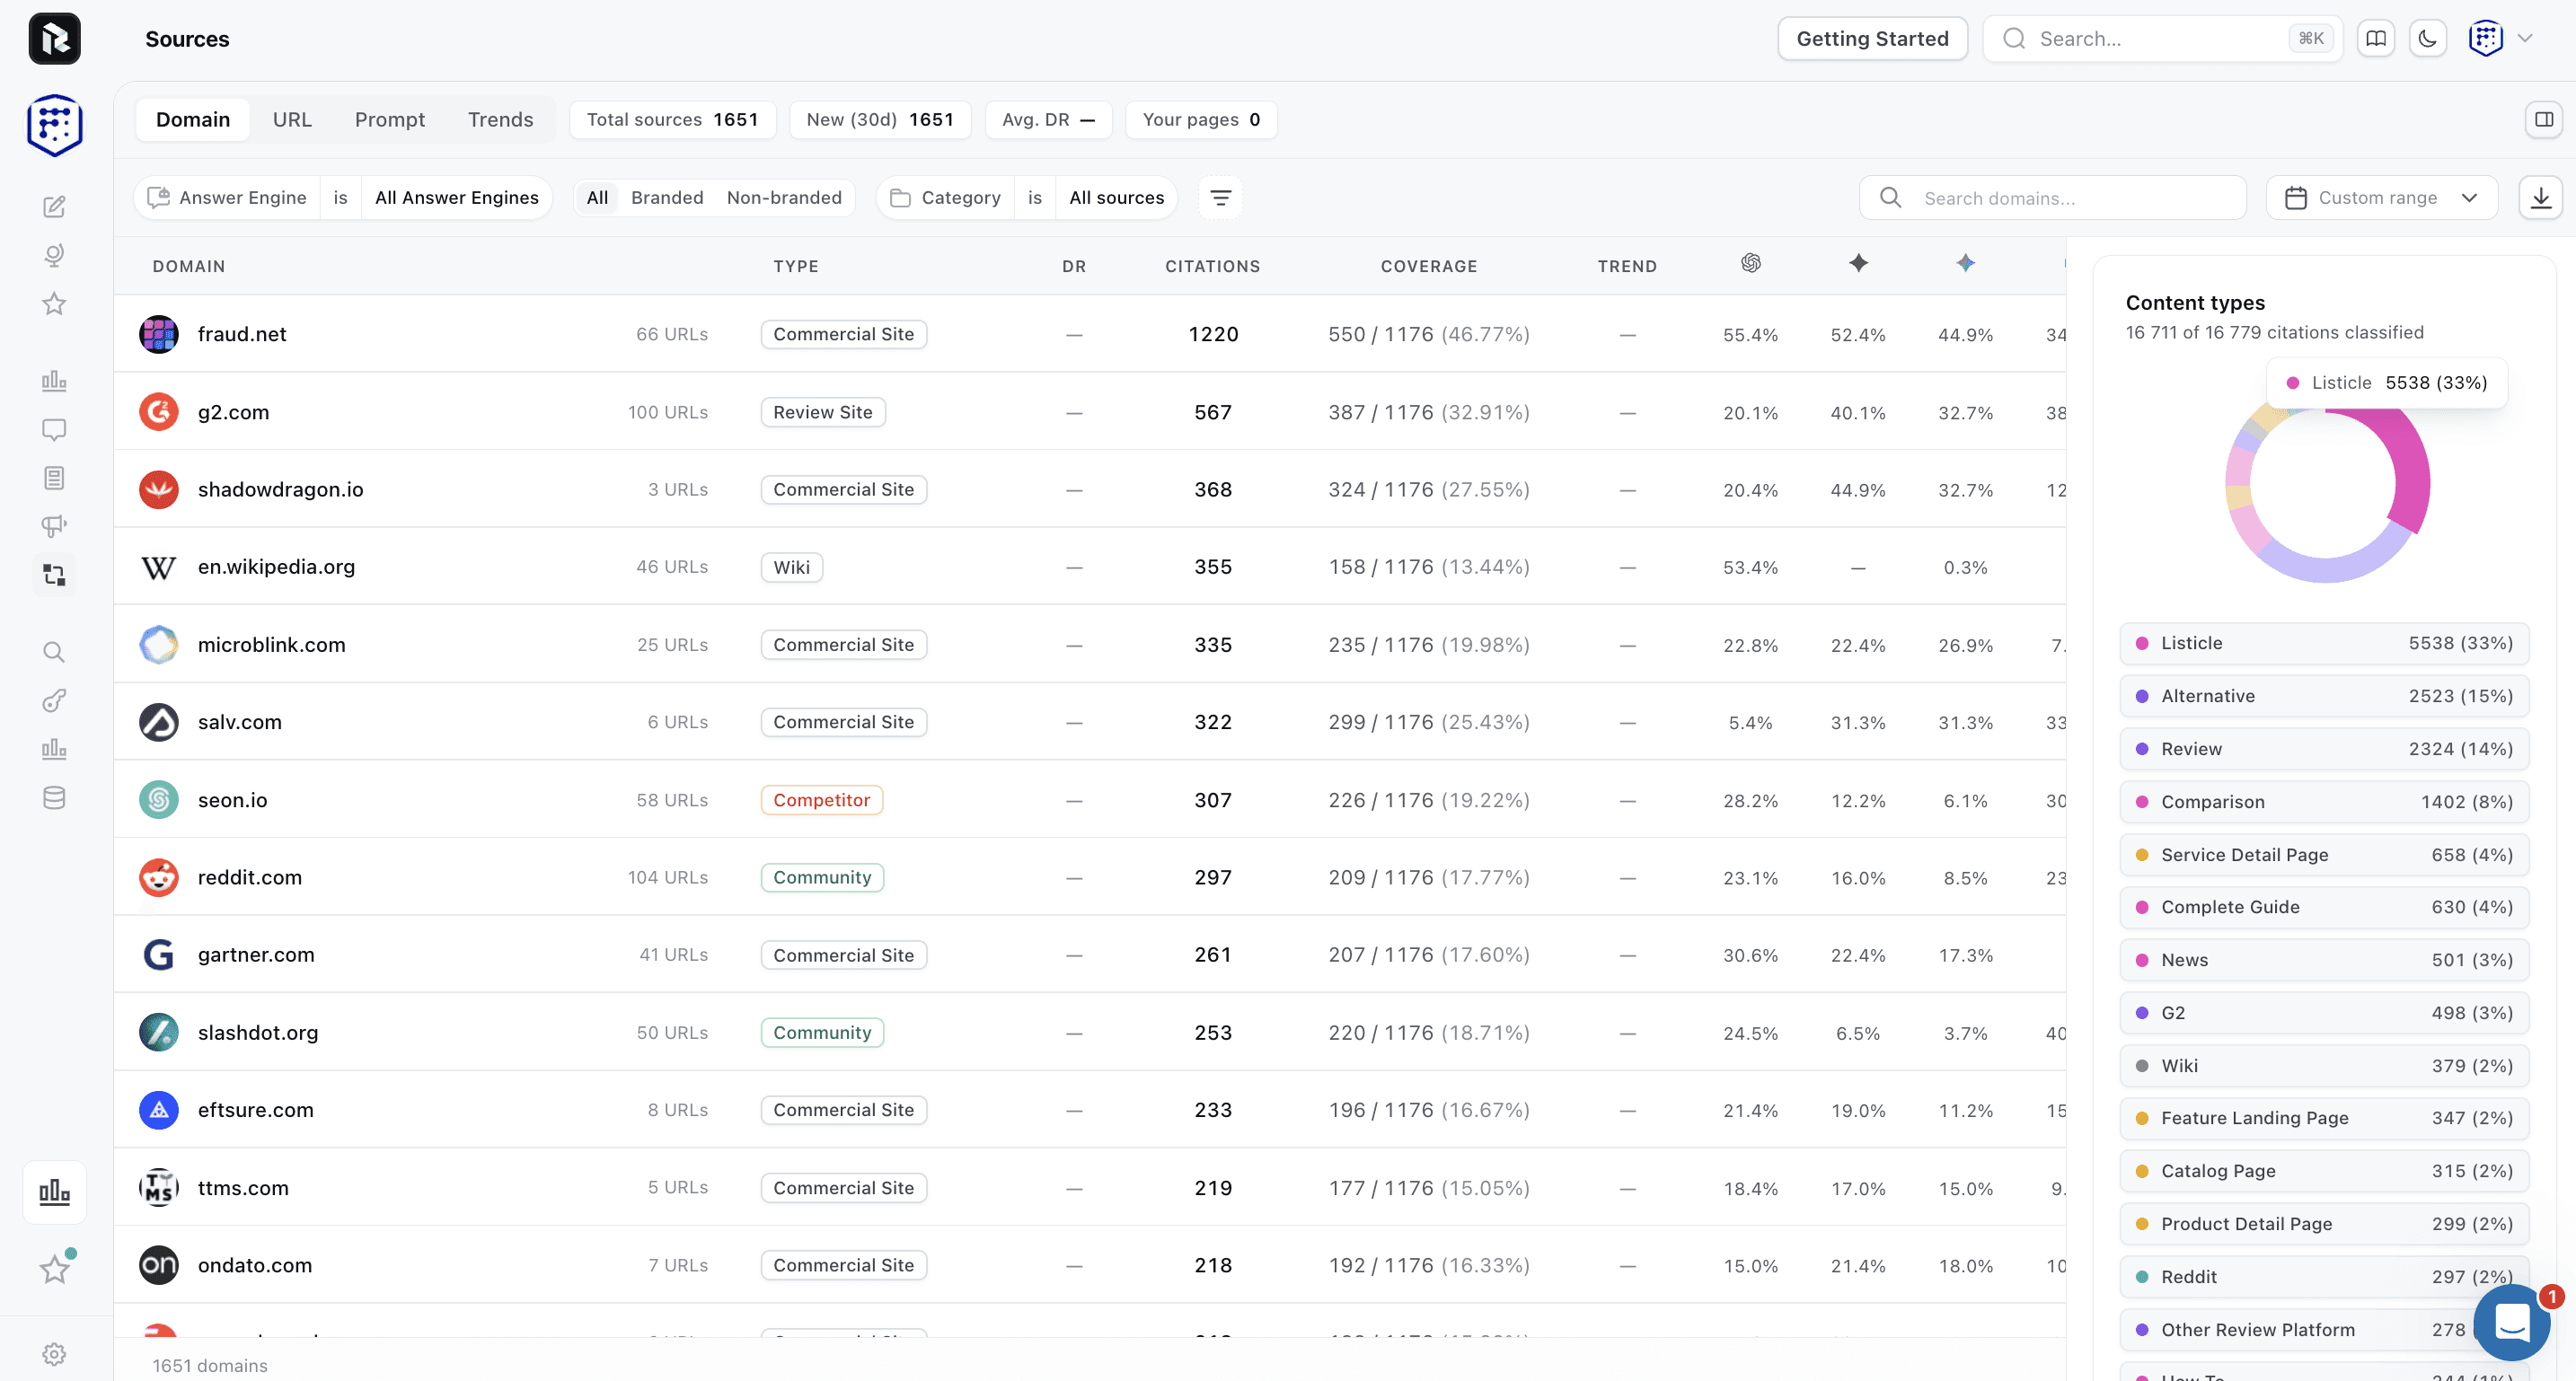Select the All branded filter option
The image size is (2576, 1381).
tap(597, 198)
